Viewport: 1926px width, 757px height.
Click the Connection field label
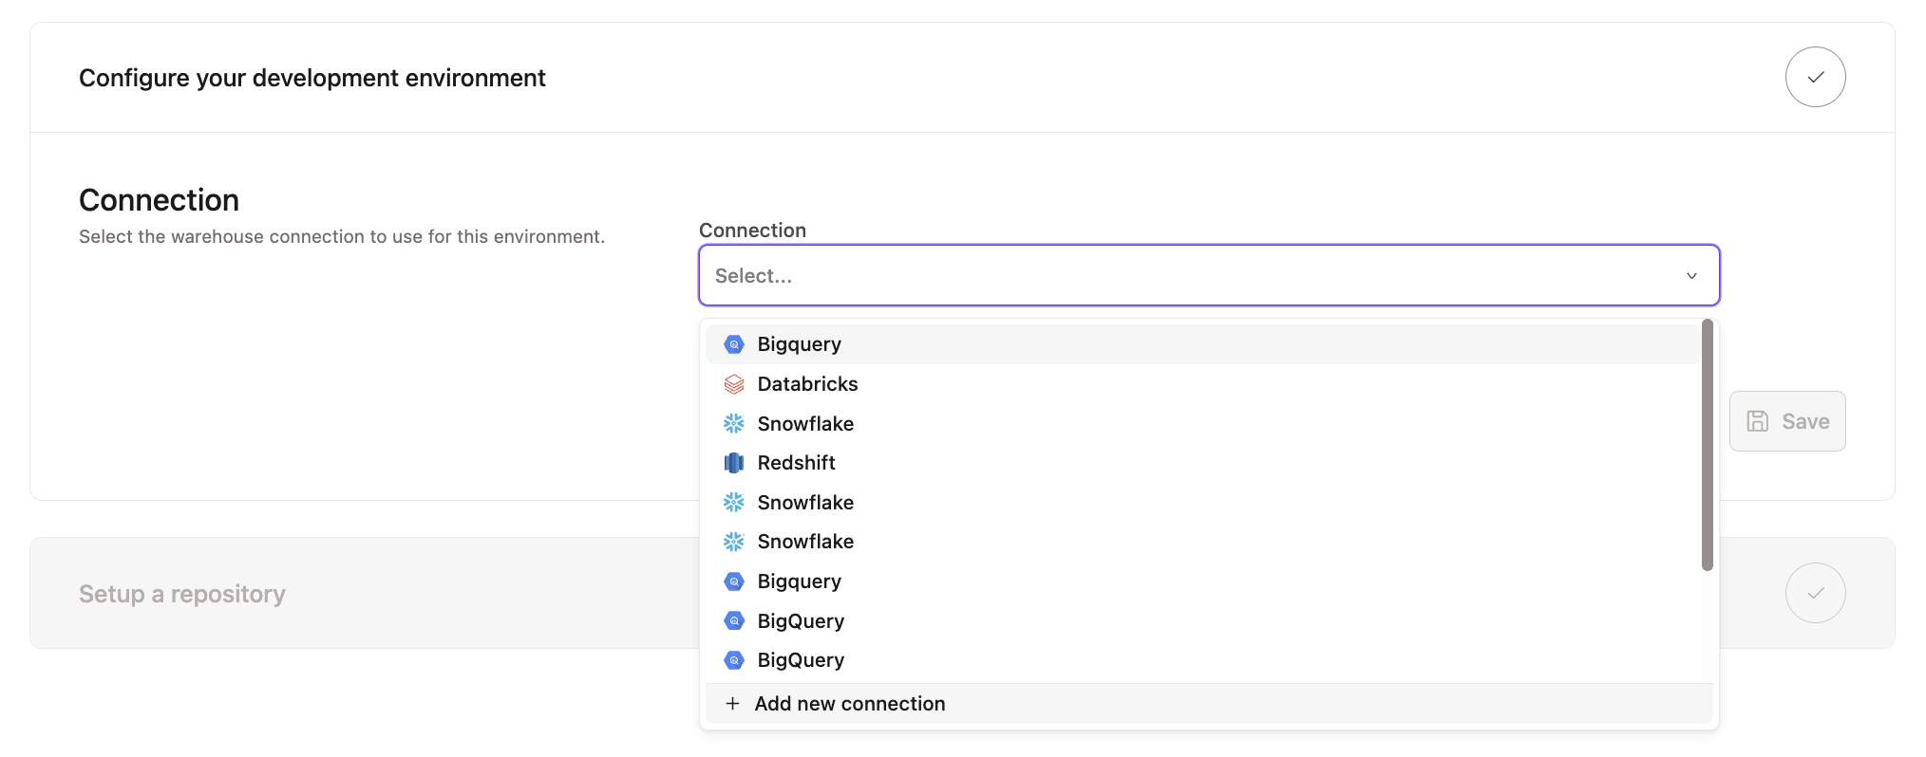(x=752, y=231)
